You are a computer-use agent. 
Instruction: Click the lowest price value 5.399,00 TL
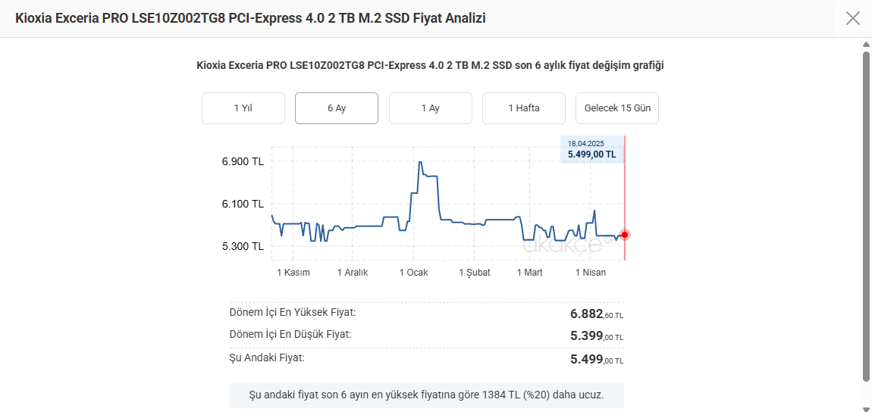click(596, 336)
